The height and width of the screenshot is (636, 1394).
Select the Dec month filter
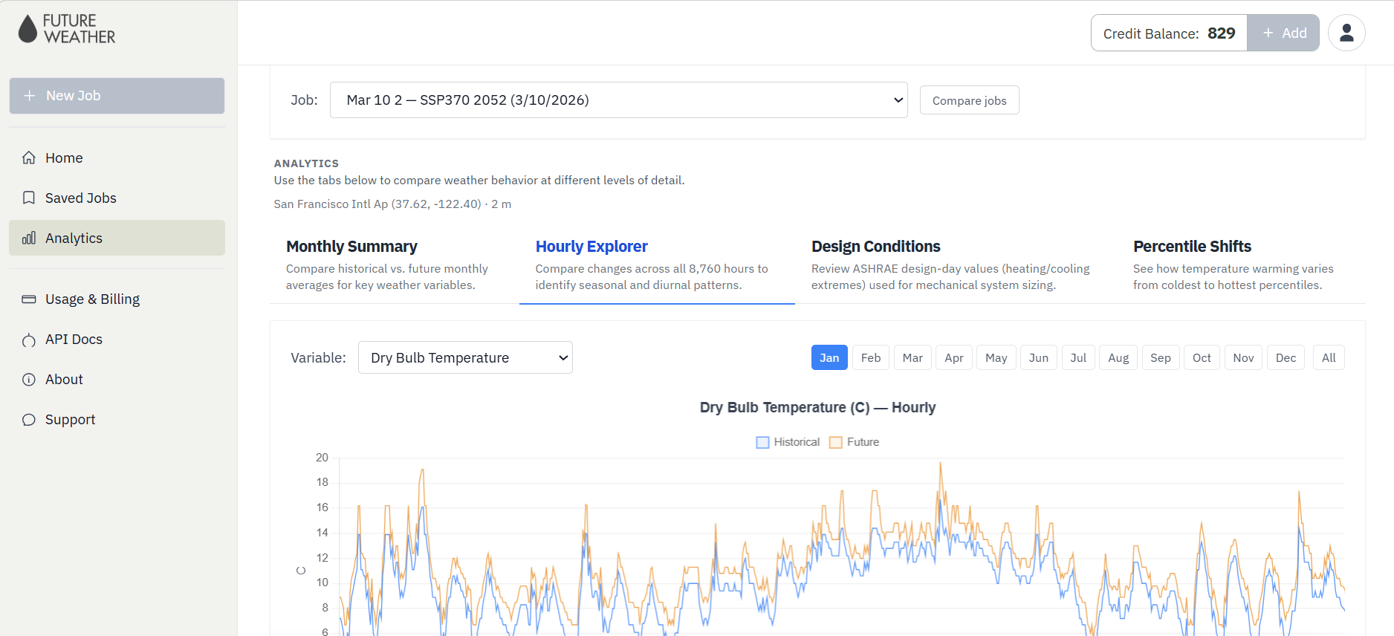point(1286,357)
